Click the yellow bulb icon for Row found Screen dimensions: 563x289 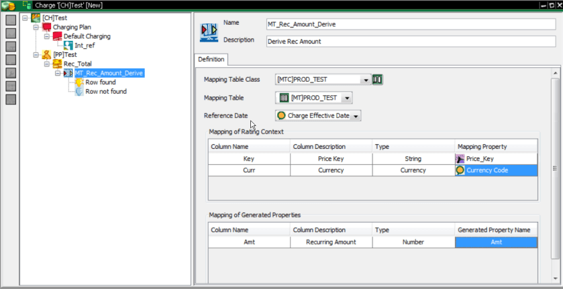click(79, 82)
